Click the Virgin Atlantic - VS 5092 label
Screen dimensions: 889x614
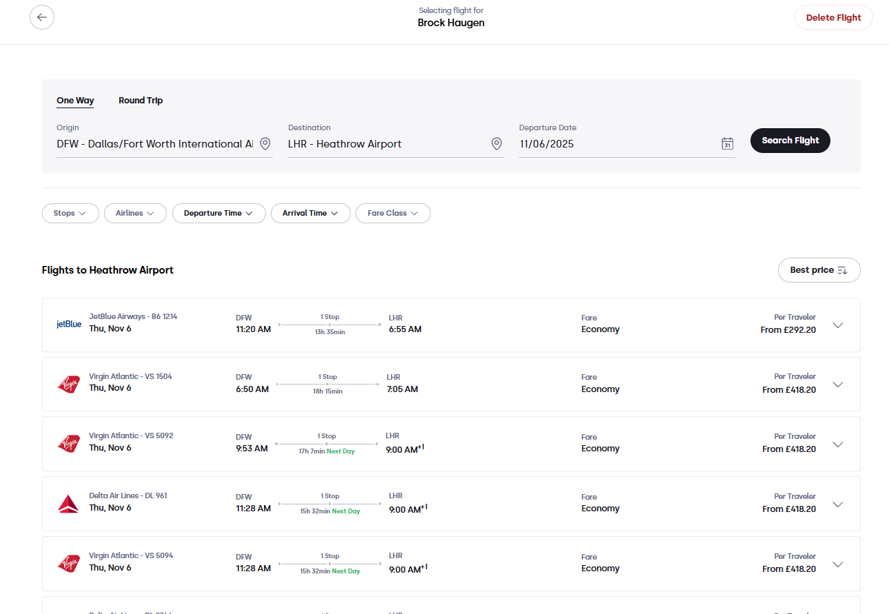[131, 436]
